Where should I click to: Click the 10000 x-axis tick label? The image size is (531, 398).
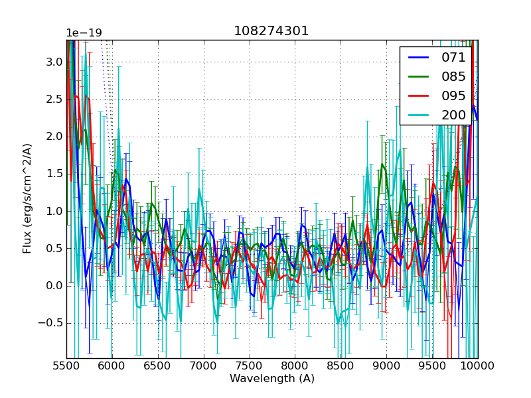pyautogui.click(x=477, y=365)
